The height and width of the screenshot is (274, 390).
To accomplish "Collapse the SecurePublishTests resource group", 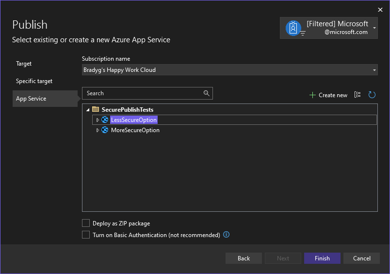I will [x=88, y=109].
